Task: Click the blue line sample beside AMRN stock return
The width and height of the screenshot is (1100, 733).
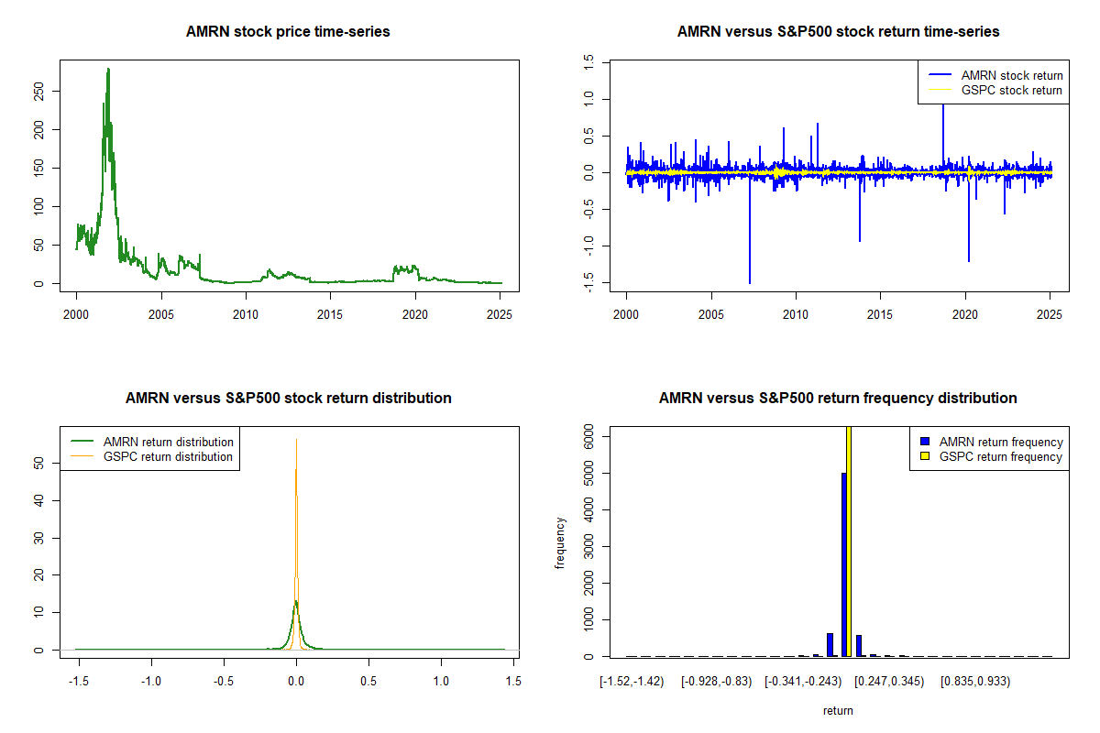Action: pyautogui.click(x=940, y=75)
